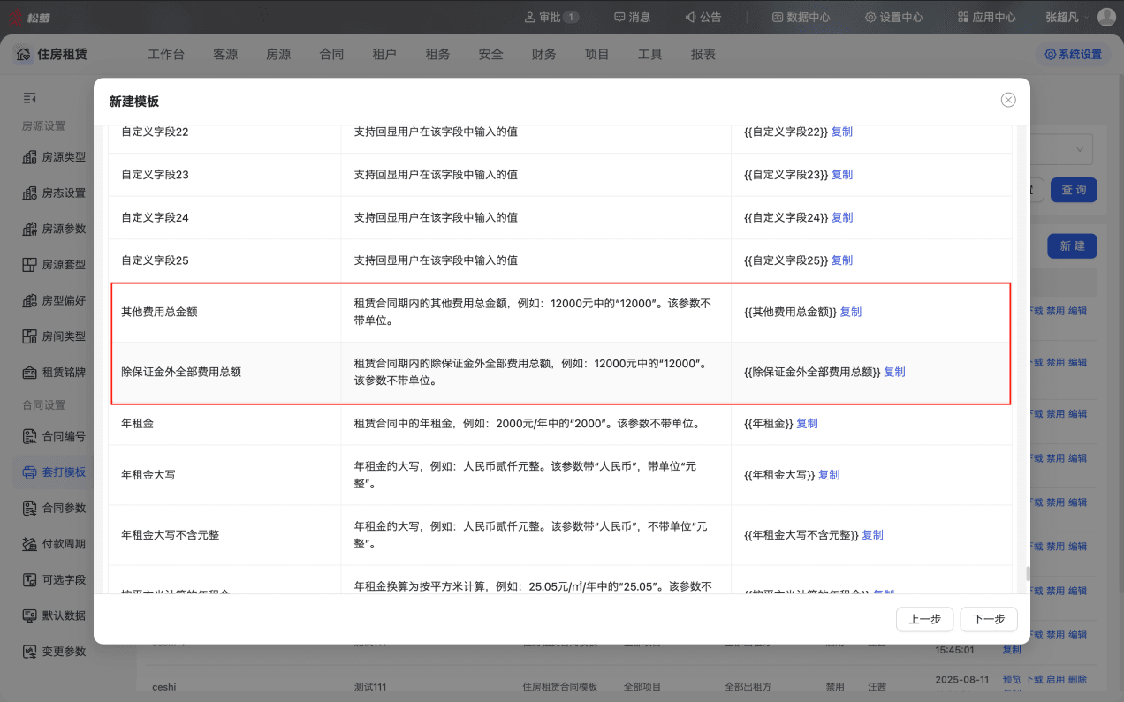Switch to 租户 tab
The height and width of the screenshot is (702, 1124).
[384, 54]
